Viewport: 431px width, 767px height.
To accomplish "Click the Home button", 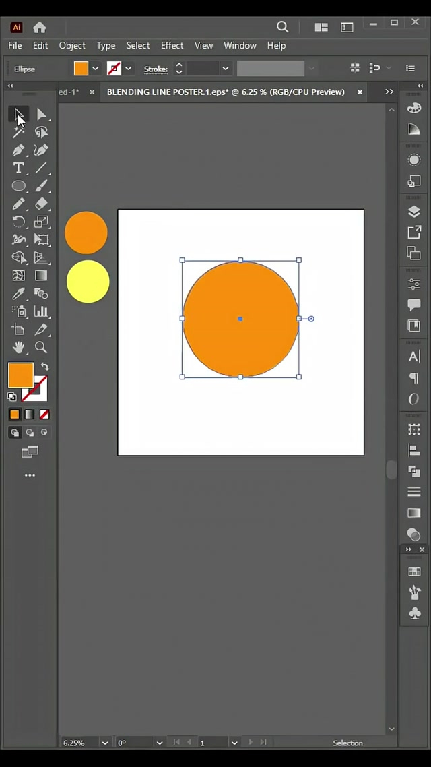I will point(40,27).
